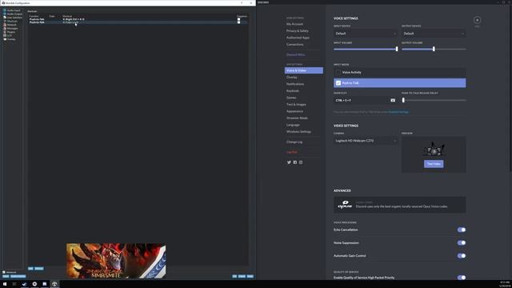Open Games settings in Discord
Image resolution: width=512 pixels, height=288 pixels.
tap(291, 98)
